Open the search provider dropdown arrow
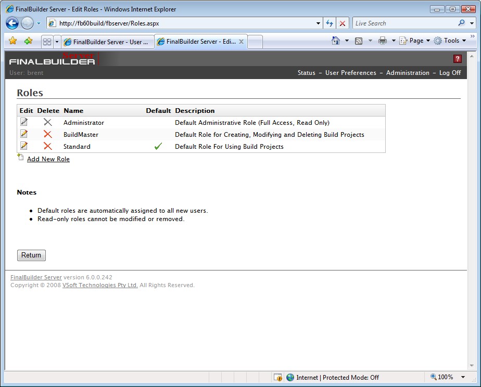 click(472, 23)
